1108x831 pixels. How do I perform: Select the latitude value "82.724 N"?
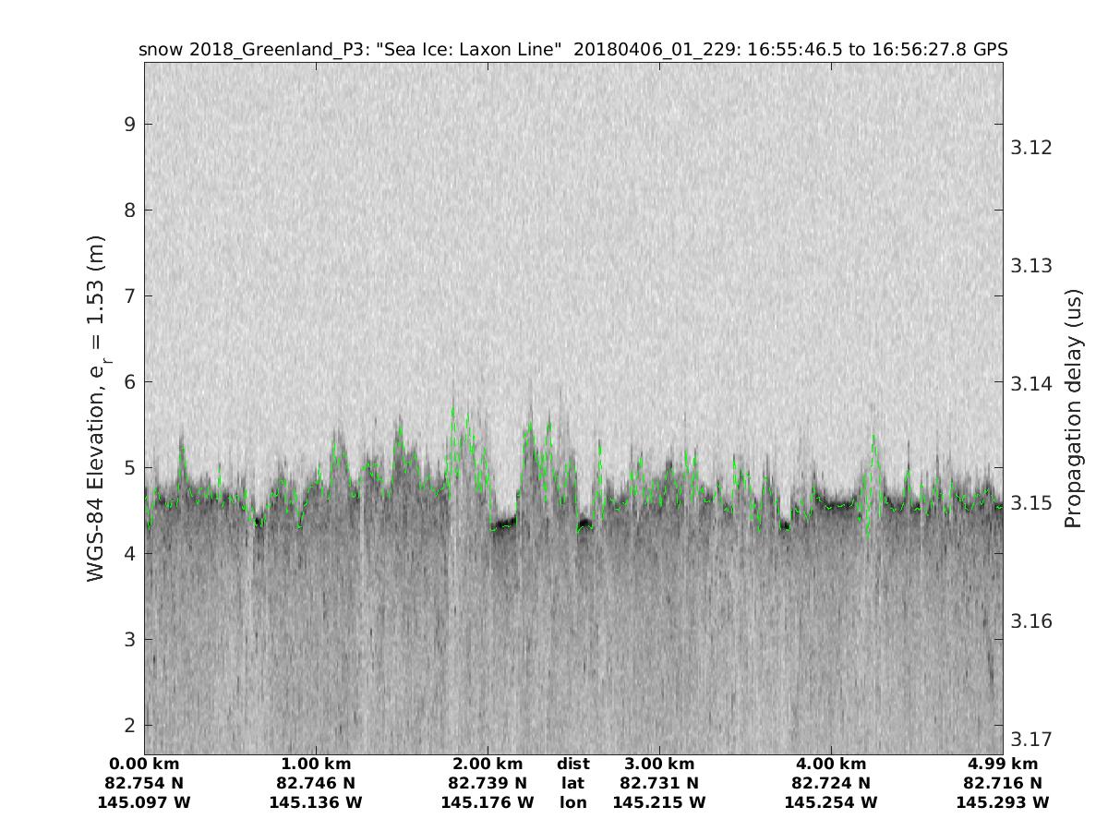pos(831,783)
